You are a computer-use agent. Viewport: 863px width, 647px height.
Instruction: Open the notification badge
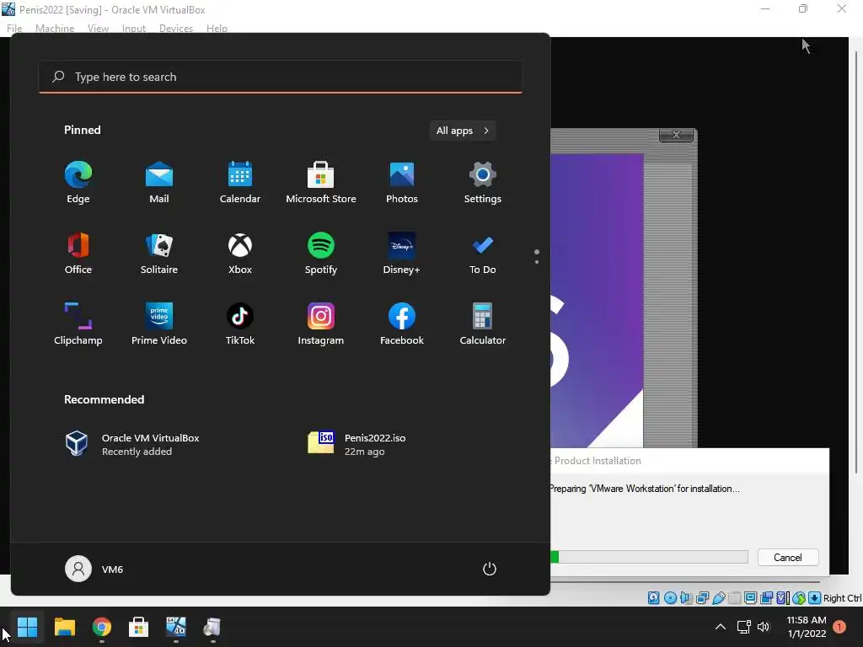pyautogui.click(x=840, y=627)
